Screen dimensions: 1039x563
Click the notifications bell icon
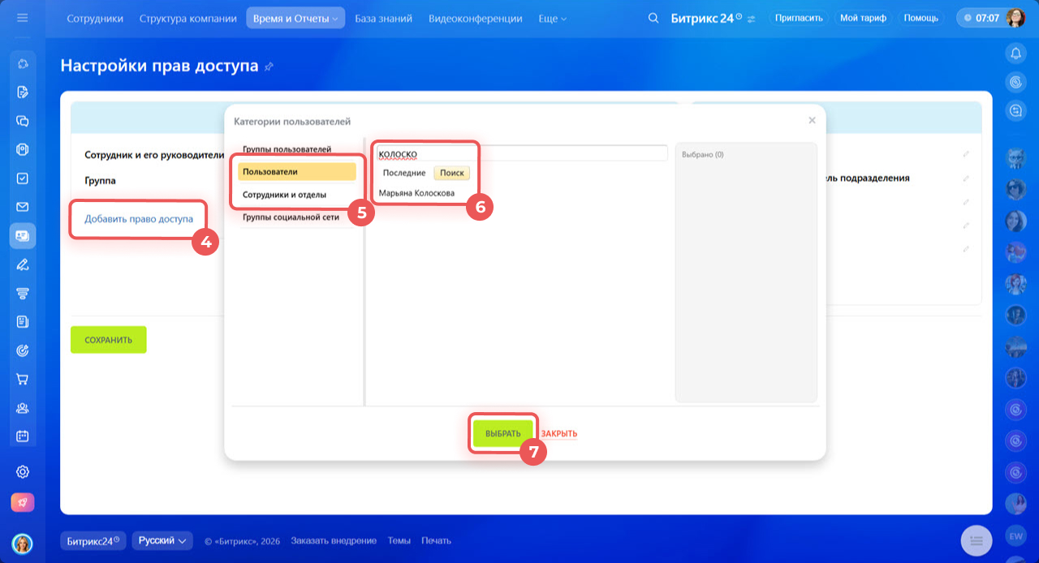(1015, 54)
